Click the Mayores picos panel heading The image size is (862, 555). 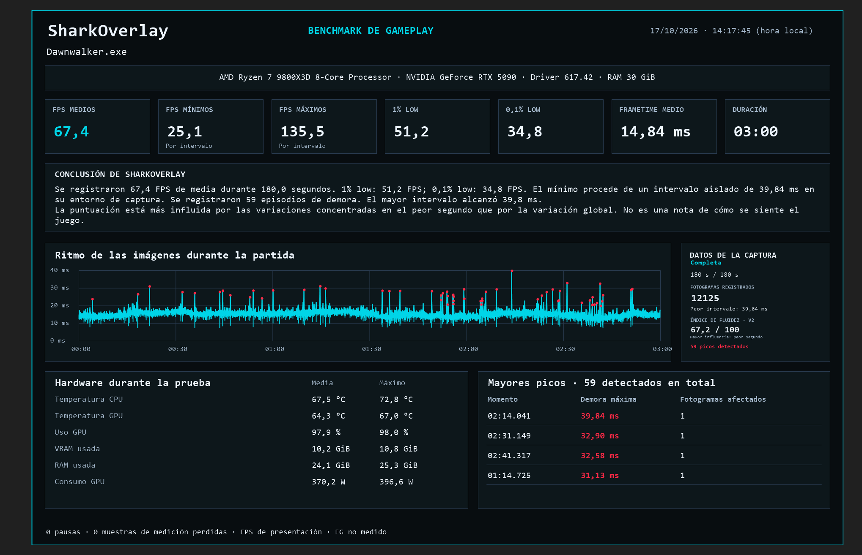(x=601, y=383)
